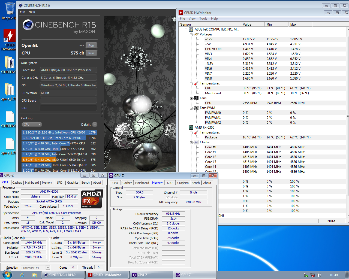Switch to the Mainboard tab in CPU-Z
349x279 pixels.
pyautogui.click(x=32, y=183)
